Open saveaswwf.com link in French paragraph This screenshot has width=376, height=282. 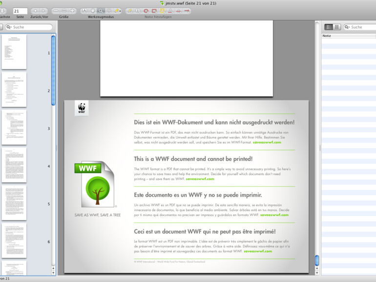click(x=258, y=251)
